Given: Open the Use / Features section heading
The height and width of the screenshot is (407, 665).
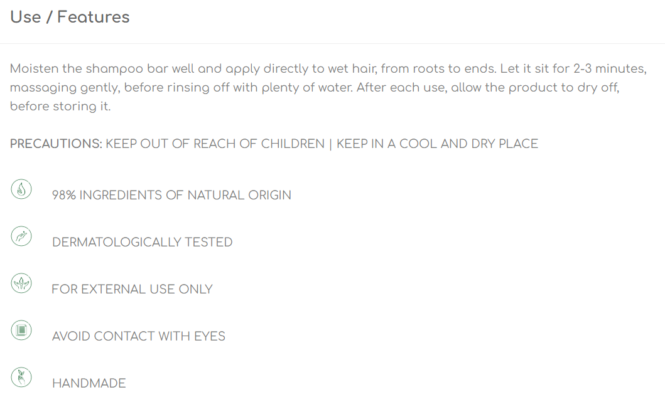Looking at the screenshot, I should point(70,17).
